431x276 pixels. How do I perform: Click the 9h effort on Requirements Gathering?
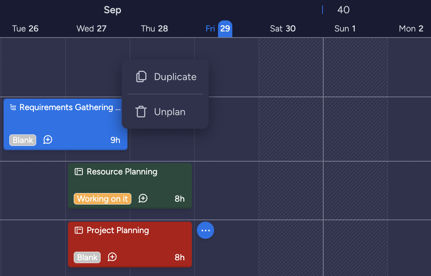click(115, 140)
